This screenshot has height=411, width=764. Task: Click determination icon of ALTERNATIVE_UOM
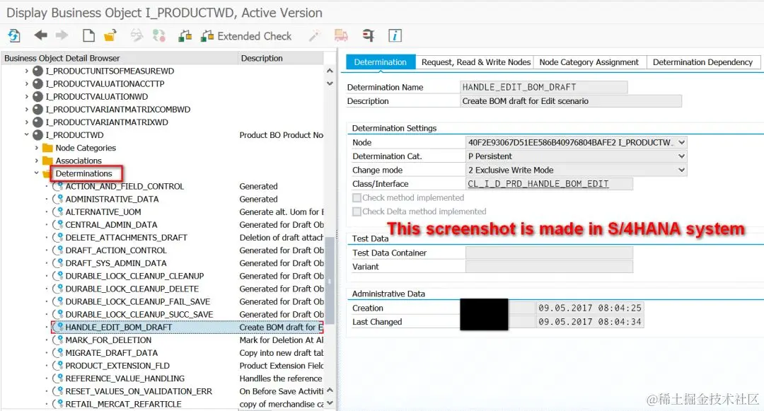point(58,212)
